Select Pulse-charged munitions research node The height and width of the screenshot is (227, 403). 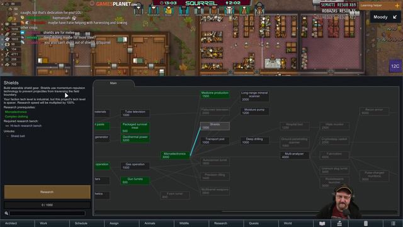coord(374,176)
